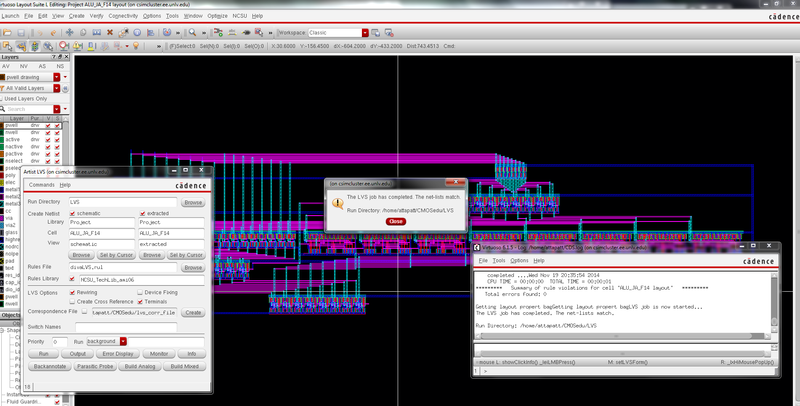Click the Switch Names input field
The height and width of the screenshot is (406, 800).
(x=126, y=327)
